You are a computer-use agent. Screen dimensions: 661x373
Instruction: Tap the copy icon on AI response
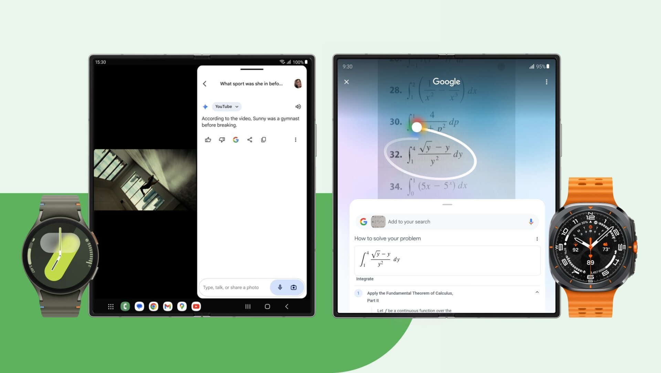263,139
